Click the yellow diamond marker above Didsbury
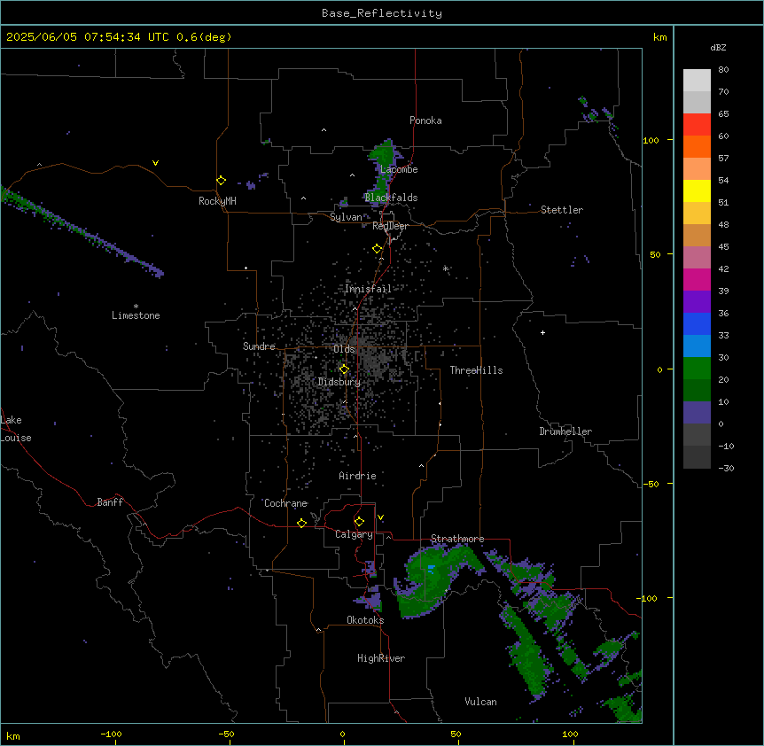This screenshot has width=764, height=746. click(x=344, y=369)
